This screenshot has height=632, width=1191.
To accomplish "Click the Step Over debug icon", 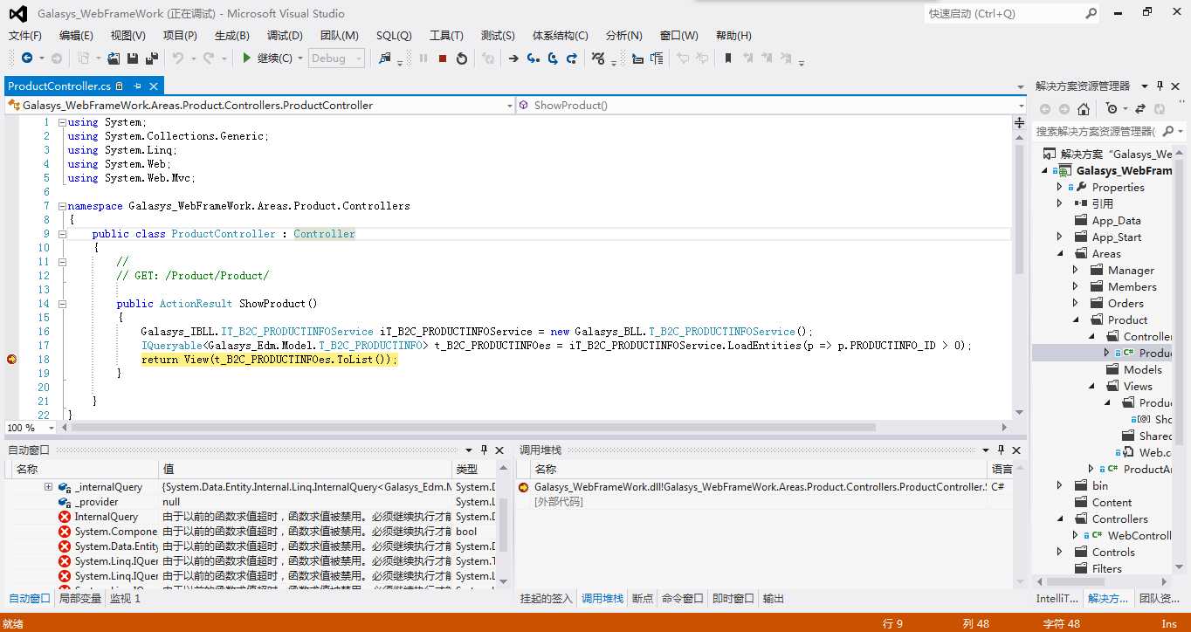I will click(553, 58).
